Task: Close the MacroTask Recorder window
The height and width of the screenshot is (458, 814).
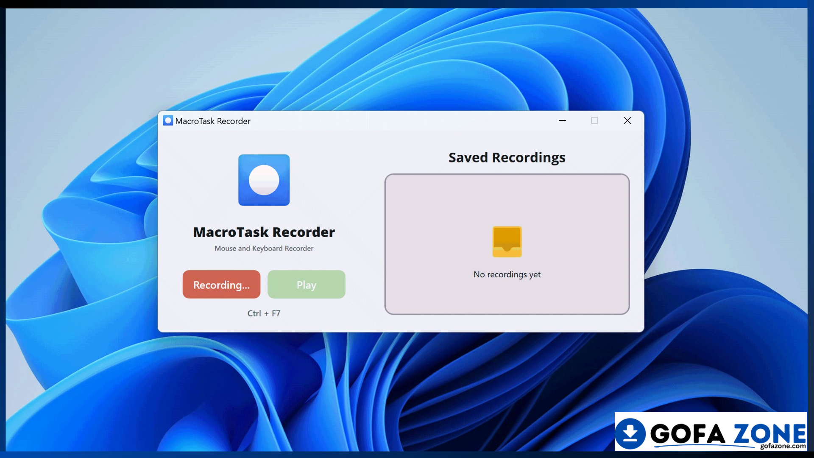Action: (x=627, y=121)
